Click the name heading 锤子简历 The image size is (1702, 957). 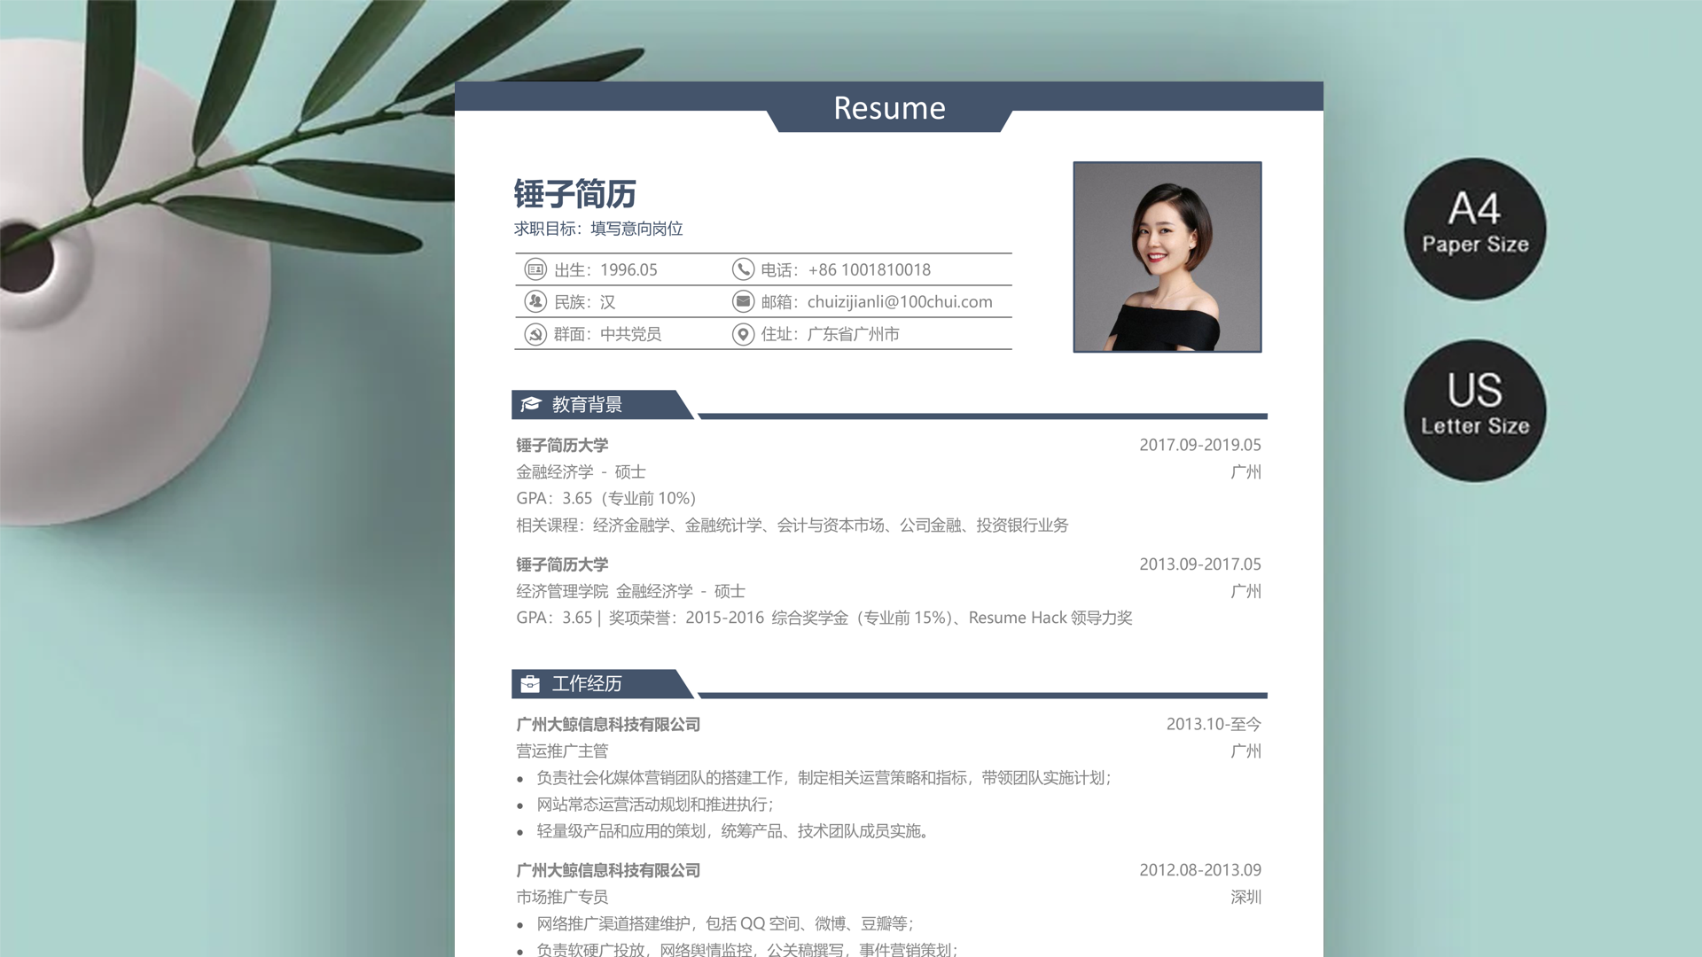[575, 194]
